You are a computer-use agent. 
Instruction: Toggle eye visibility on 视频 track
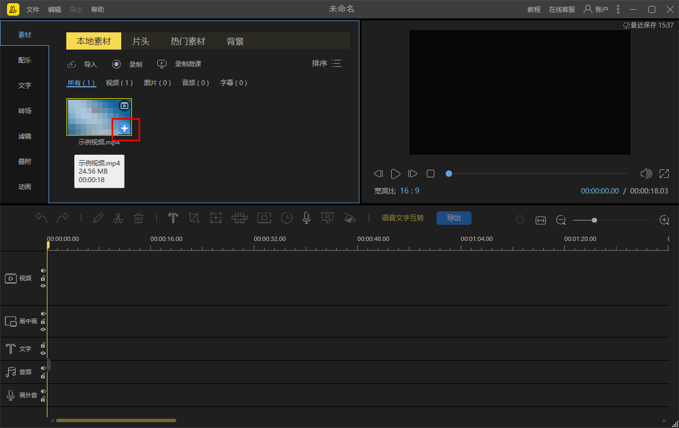pos(43,286)
